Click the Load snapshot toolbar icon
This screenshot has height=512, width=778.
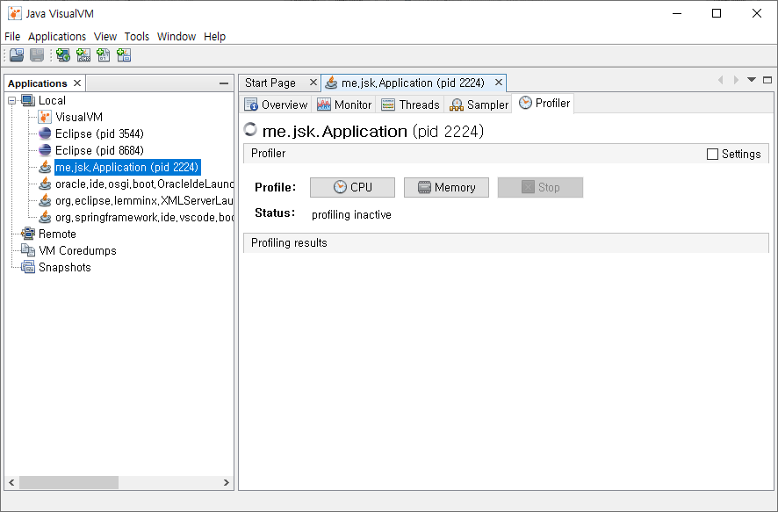pos(17,55)
